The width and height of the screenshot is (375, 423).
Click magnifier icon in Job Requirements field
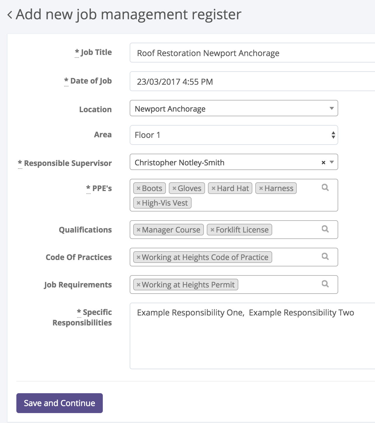pos(325,284)
